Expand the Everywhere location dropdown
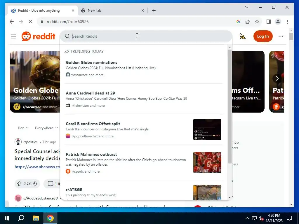The height and width of the screenshot is (224, 299). click(x=46, y=128)
